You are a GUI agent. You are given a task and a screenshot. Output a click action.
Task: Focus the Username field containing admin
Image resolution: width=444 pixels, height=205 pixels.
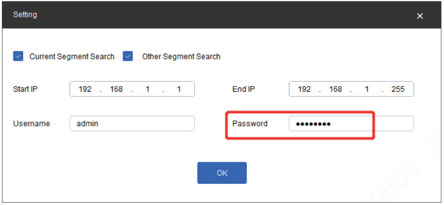click(132, 124)
